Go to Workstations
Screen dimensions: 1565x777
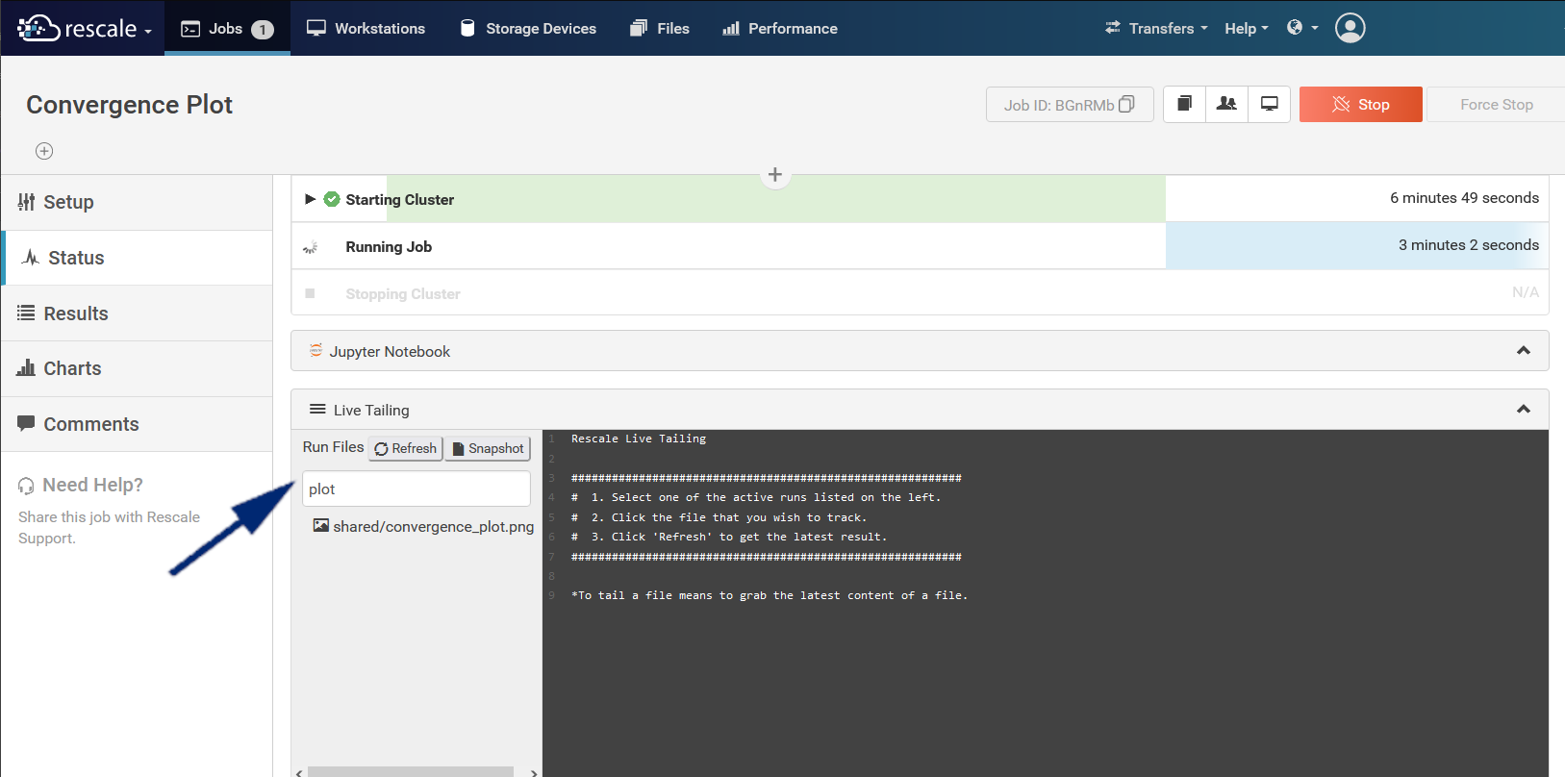pyautogui.click(x=366, y=28)
